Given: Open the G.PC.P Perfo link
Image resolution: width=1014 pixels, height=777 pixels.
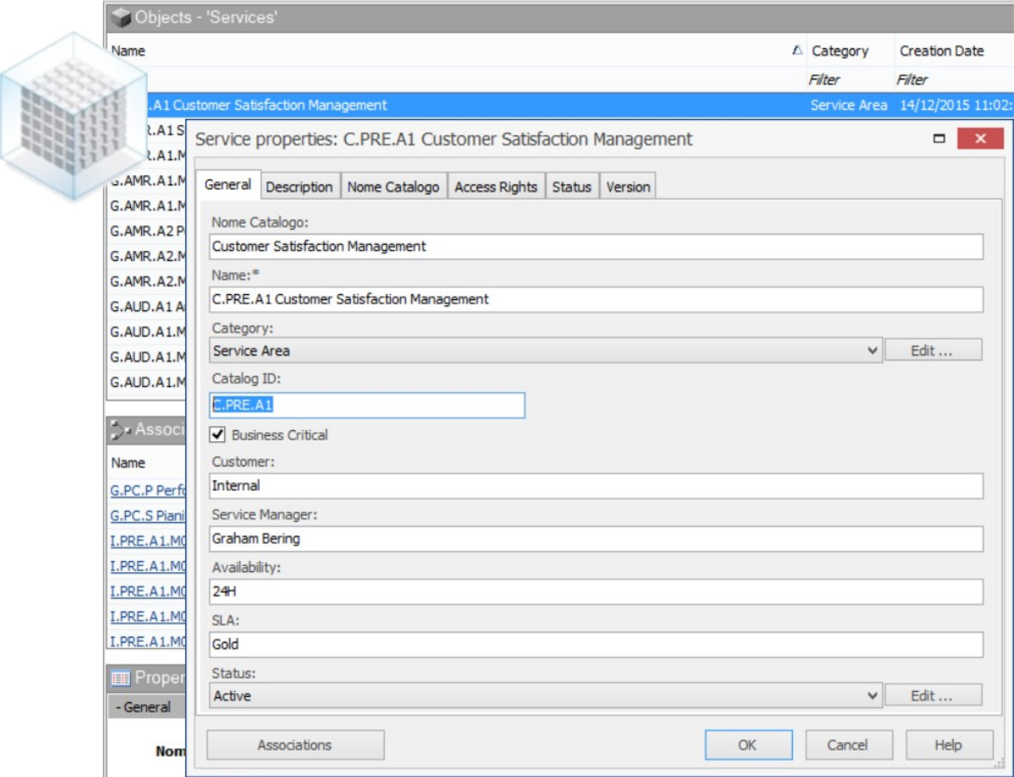Looking at the screenshot, I should coord(148,491).
